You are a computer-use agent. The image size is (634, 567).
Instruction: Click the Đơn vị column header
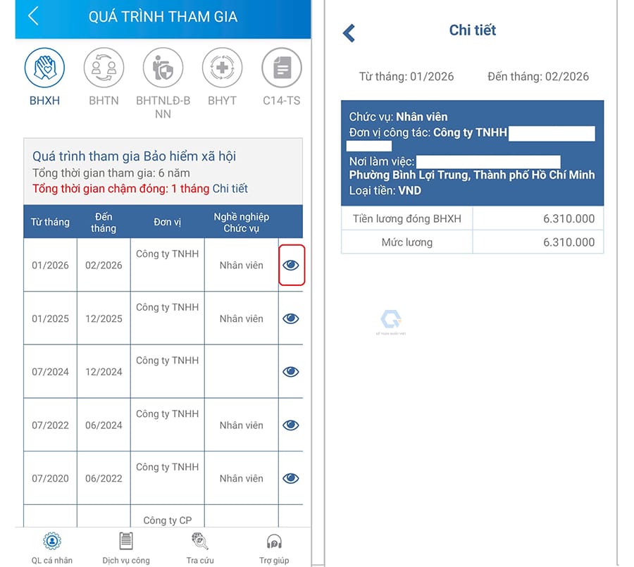click(167, 222)
